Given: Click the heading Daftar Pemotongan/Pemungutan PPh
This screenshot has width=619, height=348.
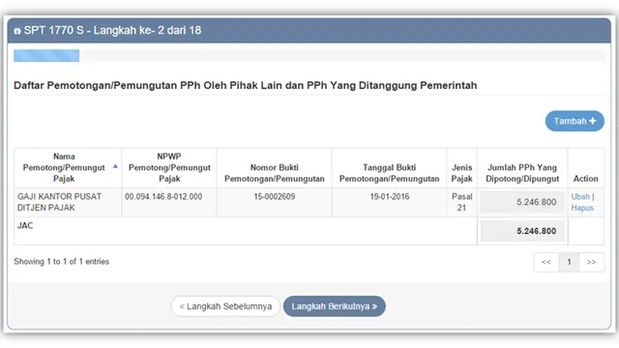Looking at the screenshot, I should tap(245, 85).
